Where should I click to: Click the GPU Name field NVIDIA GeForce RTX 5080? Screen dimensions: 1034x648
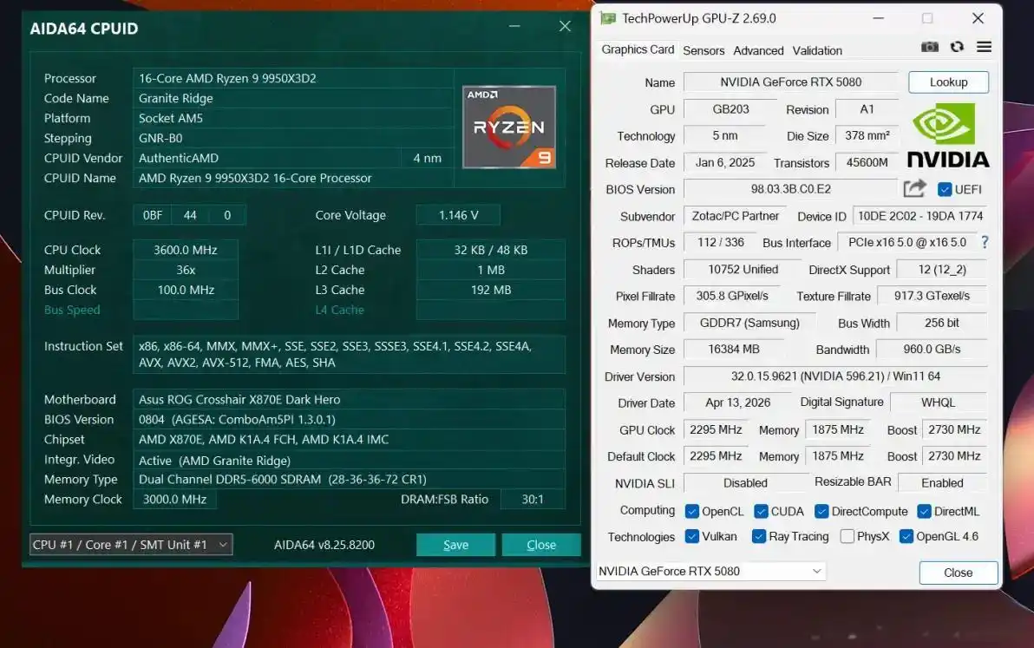coord(790,82)
